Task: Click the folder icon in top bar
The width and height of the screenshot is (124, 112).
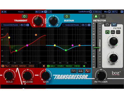Action: tap(43, 12)
